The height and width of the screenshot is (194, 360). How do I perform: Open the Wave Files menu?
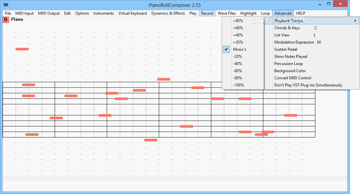click(x=227, y=13)
